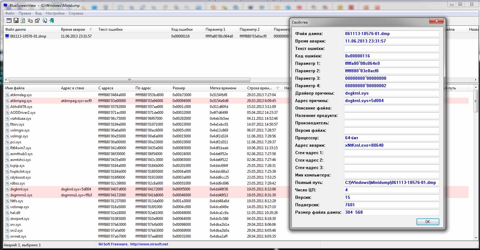Screen dimensions: 480x250
Task: Click the Драйвер причины value field
Action: click(x=392, y=93)
